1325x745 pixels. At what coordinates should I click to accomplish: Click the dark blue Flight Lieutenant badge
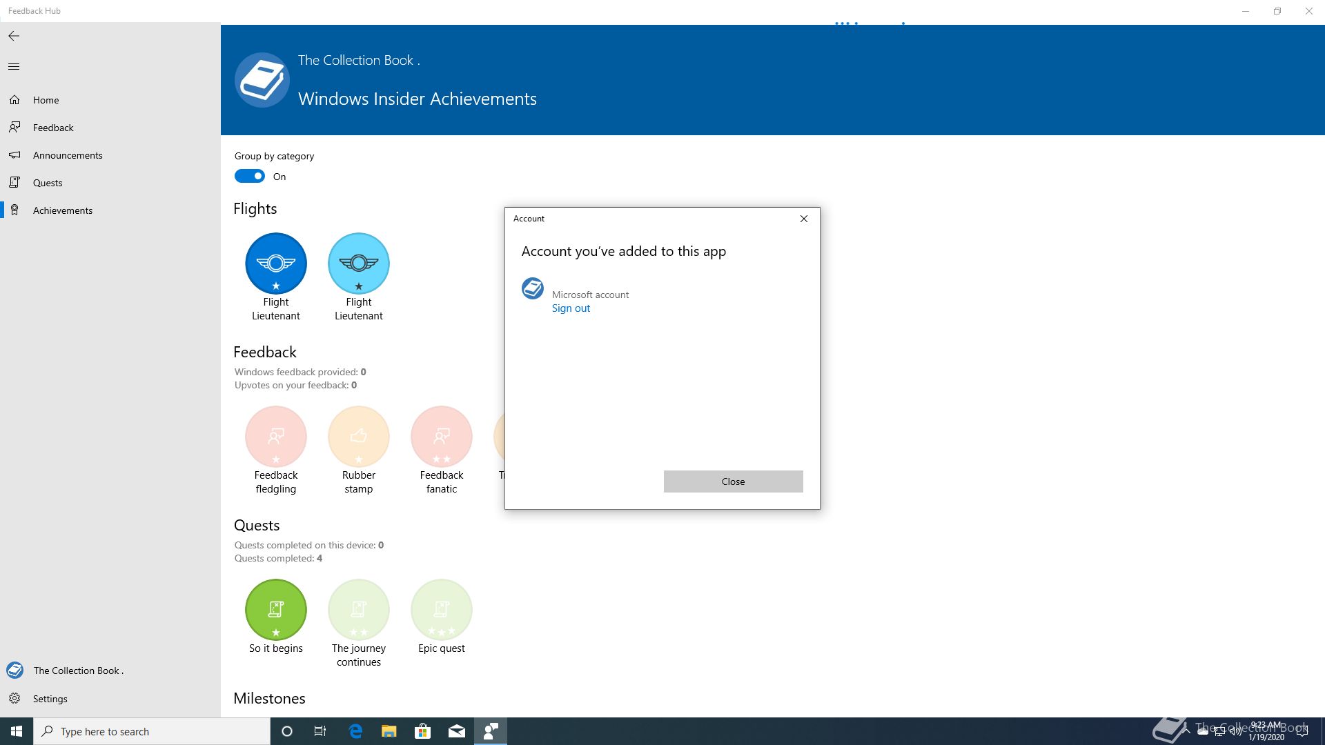(x=276, y=264)
